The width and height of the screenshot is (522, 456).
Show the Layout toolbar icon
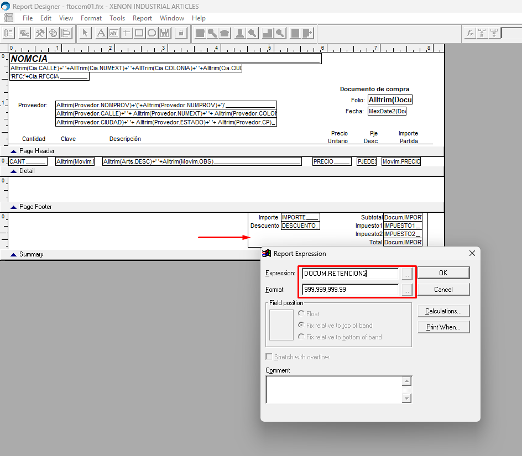point(66,33)
